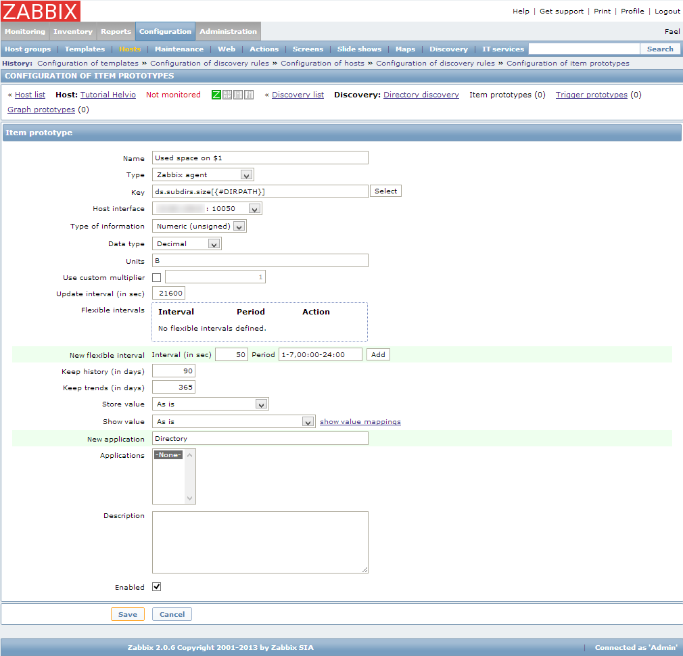This screenshot has height=656, width=683.
Task: Click the Units input field
Action: pyautogui.click(x=260, y=260)
